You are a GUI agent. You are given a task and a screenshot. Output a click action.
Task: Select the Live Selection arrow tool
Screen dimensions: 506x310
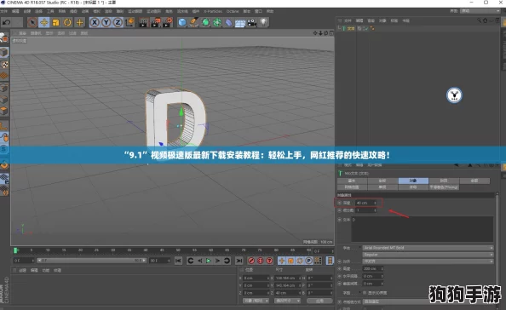(32, 22)
